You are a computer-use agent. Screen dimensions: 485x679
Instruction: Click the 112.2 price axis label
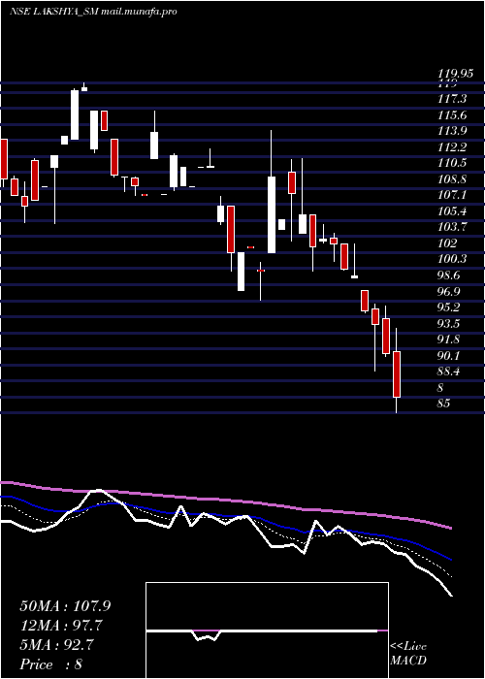click(x=451, y=147)
